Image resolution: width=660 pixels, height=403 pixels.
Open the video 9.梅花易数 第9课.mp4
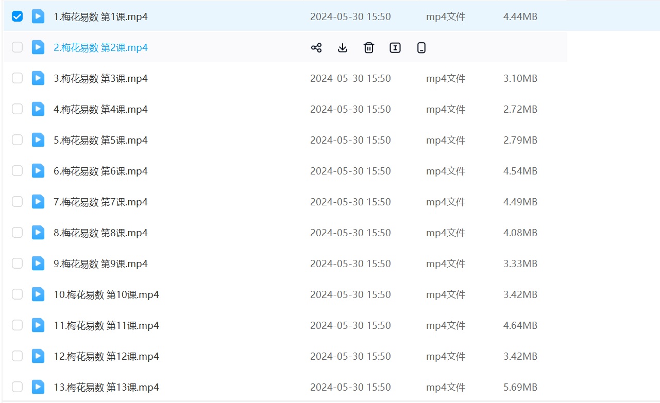[100, 264]
